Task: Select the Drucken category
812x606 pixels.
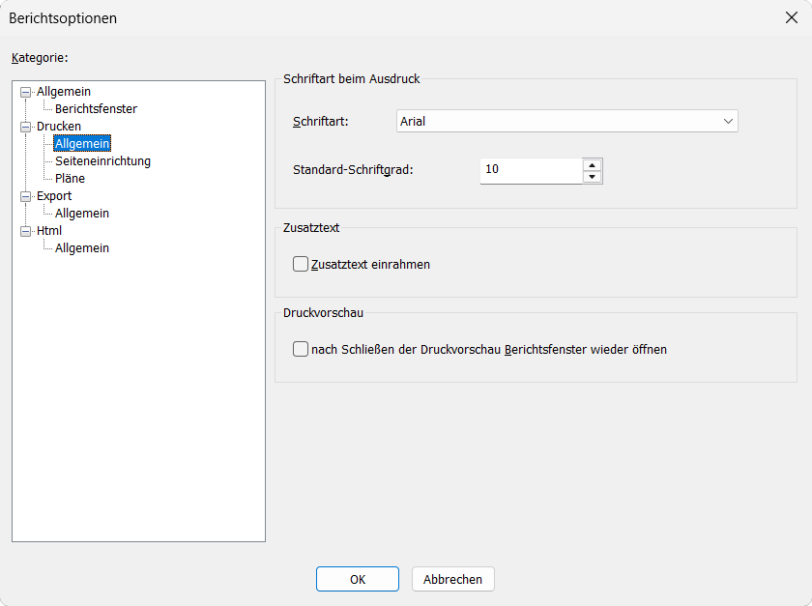Action: [x=59, y=127]
